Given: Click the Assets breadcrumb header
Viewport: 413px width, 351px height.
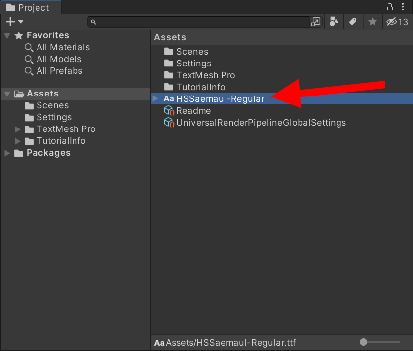Looking at the screenshot, I should click(x=170, y=37).
